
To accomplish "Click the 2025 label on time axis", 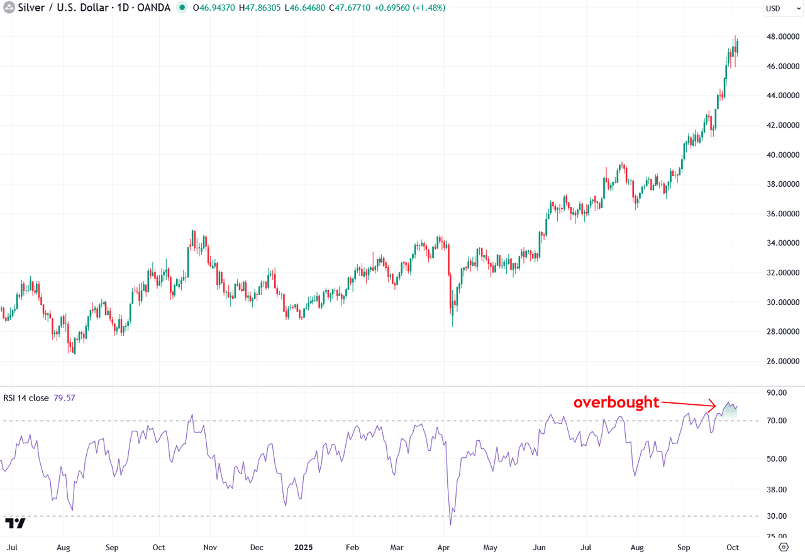I will pyautogui.click(x=303, y=547).
